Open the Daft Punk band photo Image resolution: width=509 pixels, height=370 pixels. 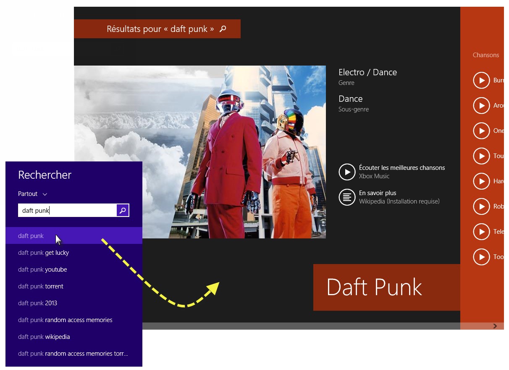pos(200,152)
